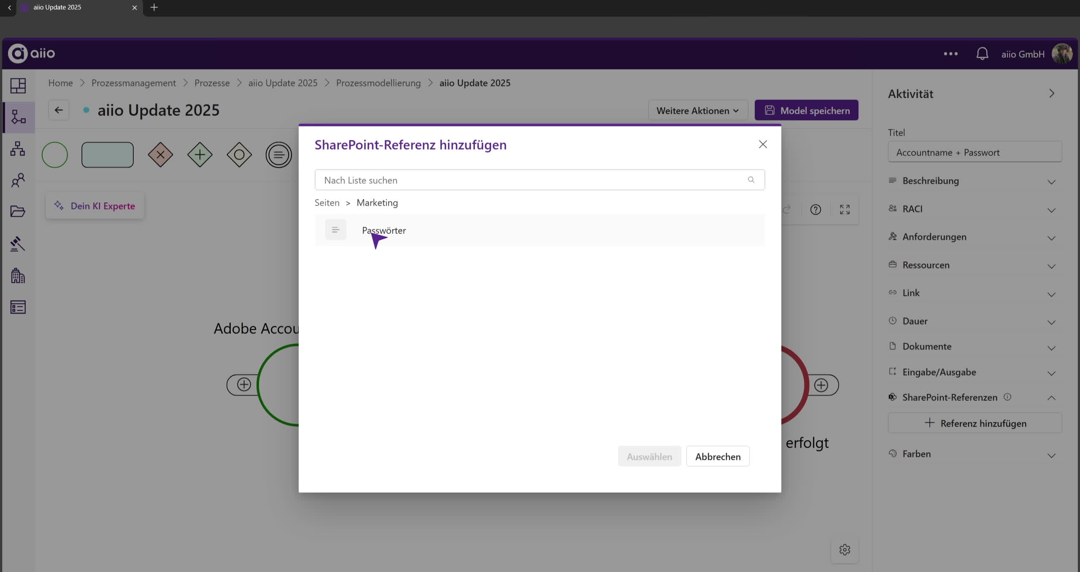Add element left of start event
Image resolution: width=1080 pixels, height=572 pixels.
[x=244, y=384]
